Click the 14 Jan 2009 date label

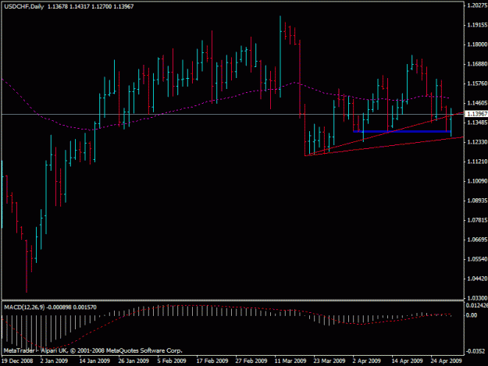pos(94,361)
